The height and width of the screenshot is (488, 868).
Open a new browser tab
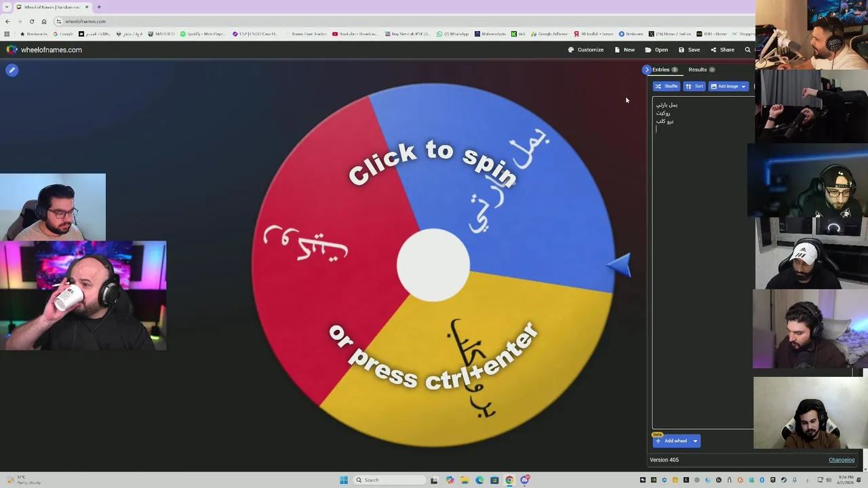pos(99,7)
